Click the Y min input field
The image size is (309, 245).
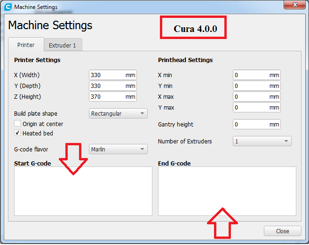257,86
